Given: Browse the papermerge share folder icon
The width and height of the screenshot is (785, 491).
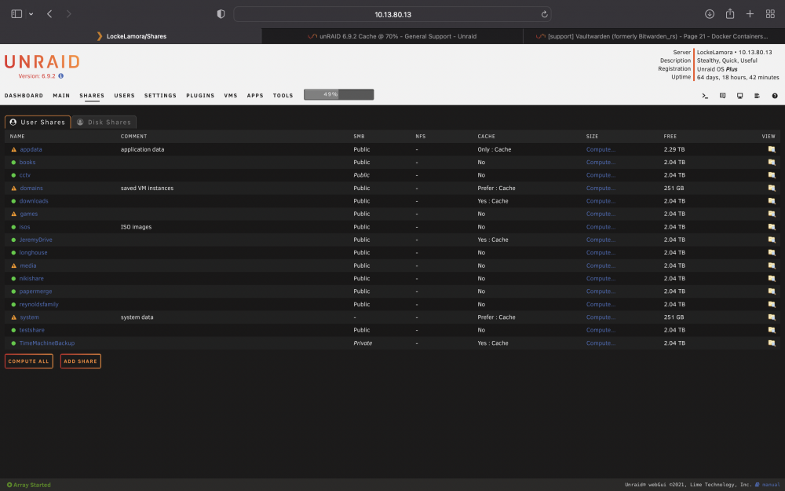Looking at the screenshot, I should 772,291.
